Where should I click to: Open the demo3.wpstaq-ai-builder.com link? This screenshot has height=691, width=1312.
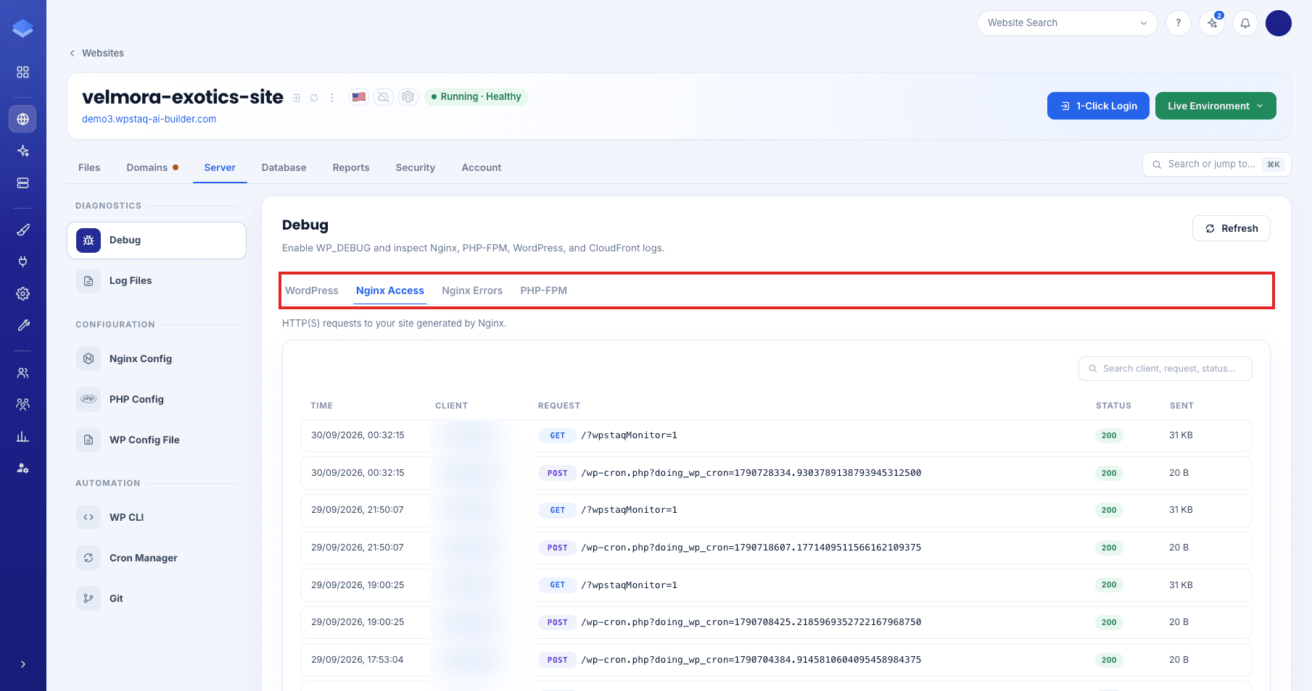[x=149, y=119]
